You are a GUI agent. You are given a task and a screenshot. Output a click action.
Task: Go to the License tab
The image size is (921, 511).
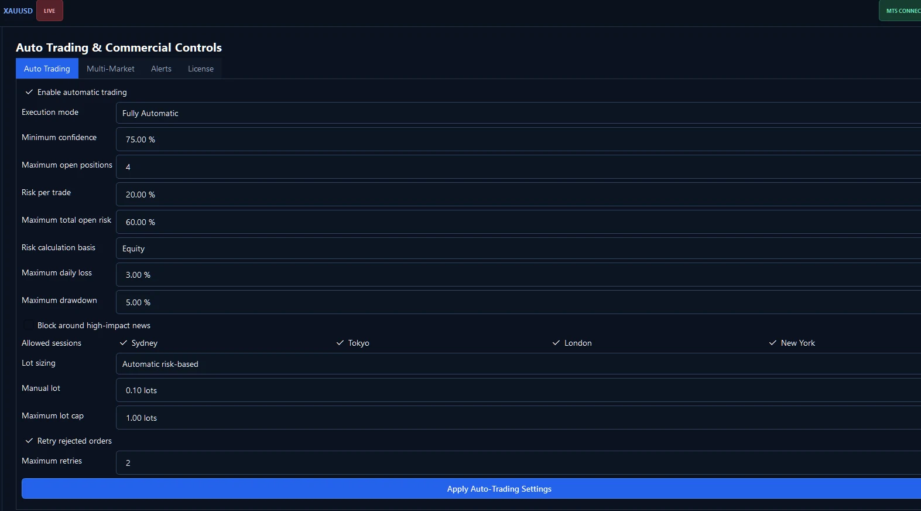click(201, 69)
